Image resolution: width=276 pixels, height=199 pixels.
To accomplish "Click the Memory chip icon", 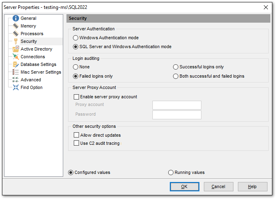I will coord(16,26).
